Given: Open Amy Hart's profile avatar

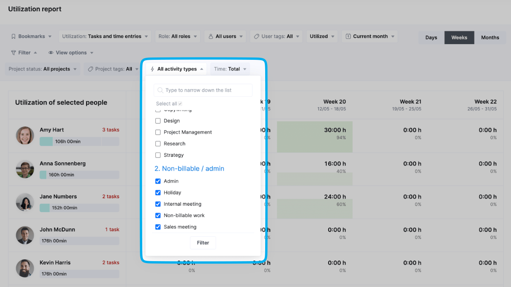Looking at the screenshot, I should click(x=25, y=136).
